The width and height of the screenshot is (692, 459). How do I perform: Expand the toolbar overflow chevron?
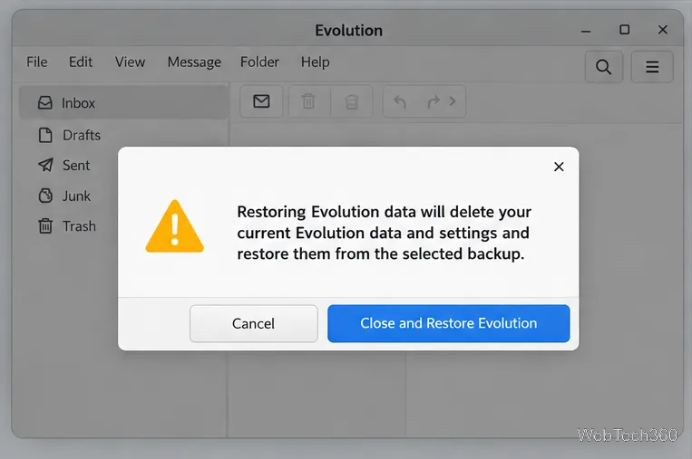click(453, 101)
